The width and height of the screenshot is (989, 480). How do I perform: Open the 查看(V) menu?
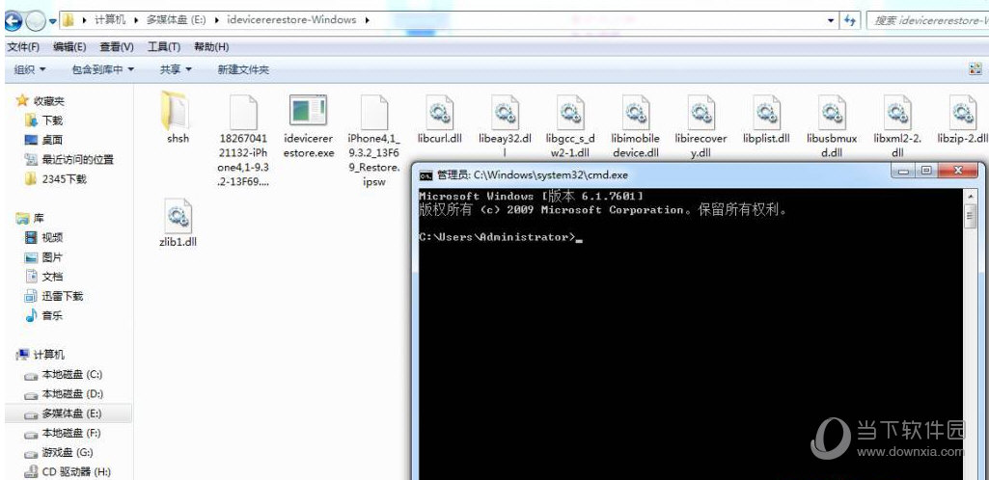pos(117,47)
